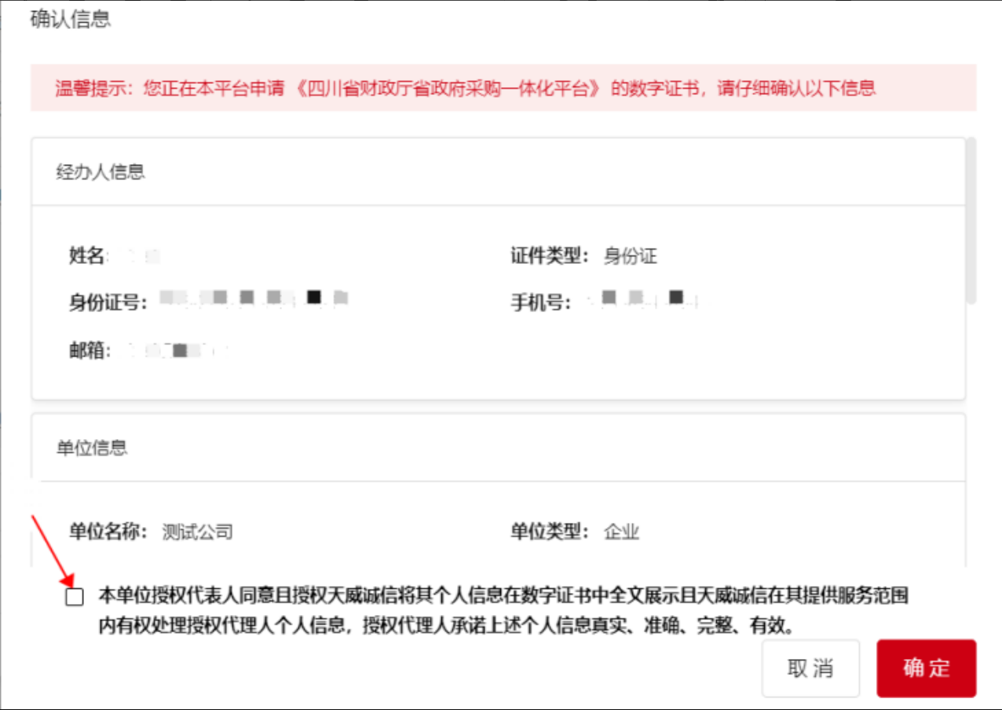
Task: Click the 企业 unit type value
Action: 621,532
